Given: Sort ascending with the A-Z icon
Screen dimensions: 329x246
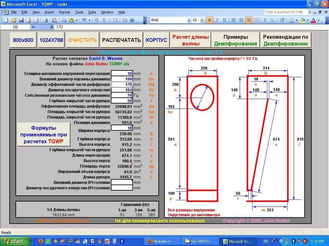Looking at the screenshot, I should (x=115, y=20).
